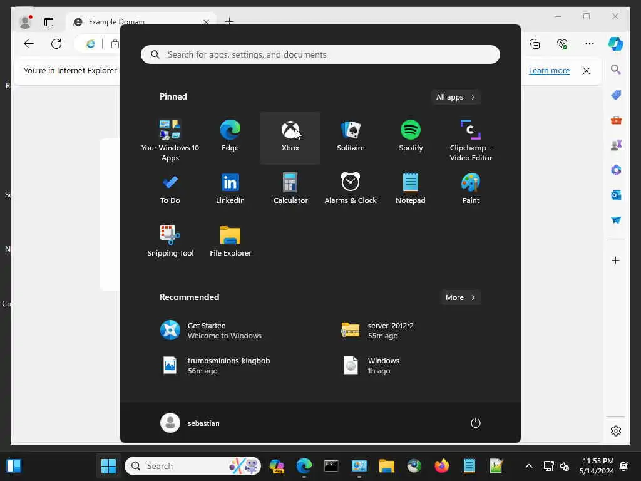Launch Paint app
Viewport: 641px width, 481px height.
pos(471,189)
